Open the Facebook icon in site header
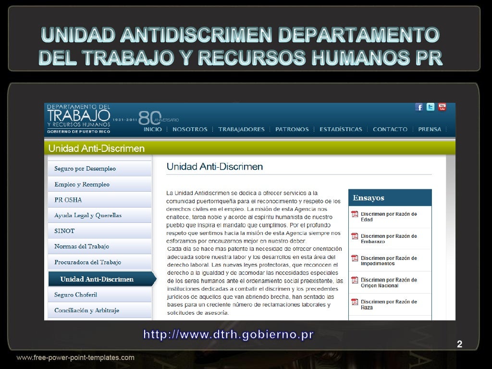Screen dimensions: 492x369 tap(419, 107)
